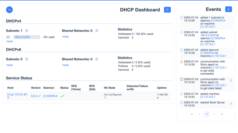The image size is (238, 133).
Task: Click info icon of 'added 1 subnets' event
Action: coord(182,18)
